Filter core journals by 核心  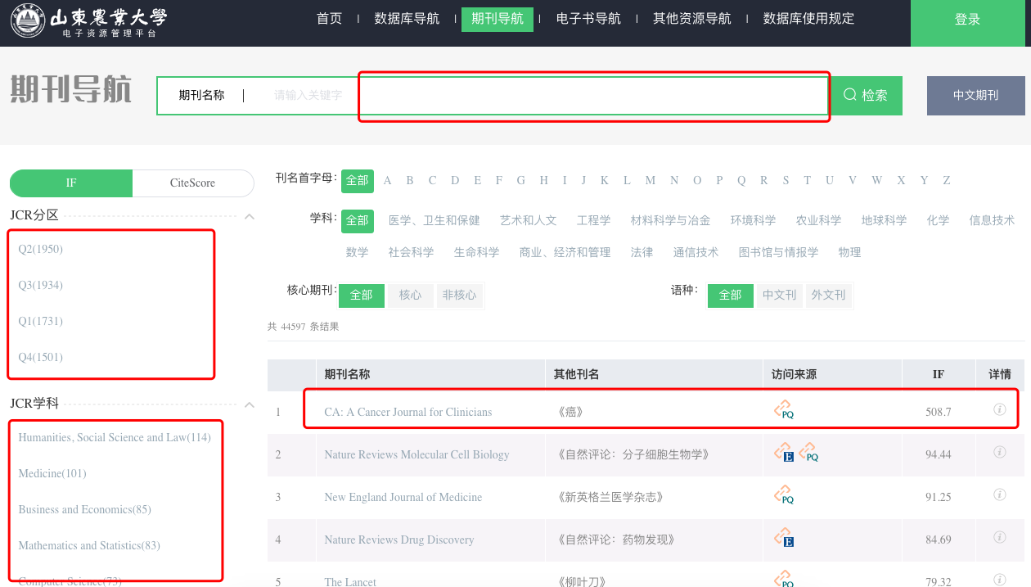[x=410, y=295]
